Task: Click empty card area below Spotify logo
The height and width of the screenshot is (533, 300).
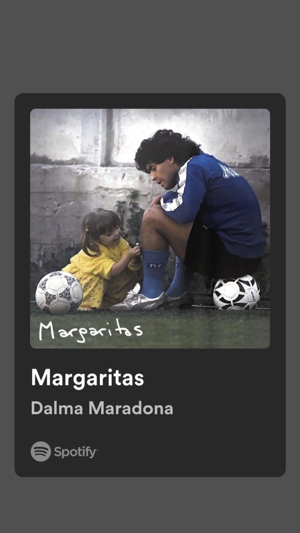Action: pos(150,470)
